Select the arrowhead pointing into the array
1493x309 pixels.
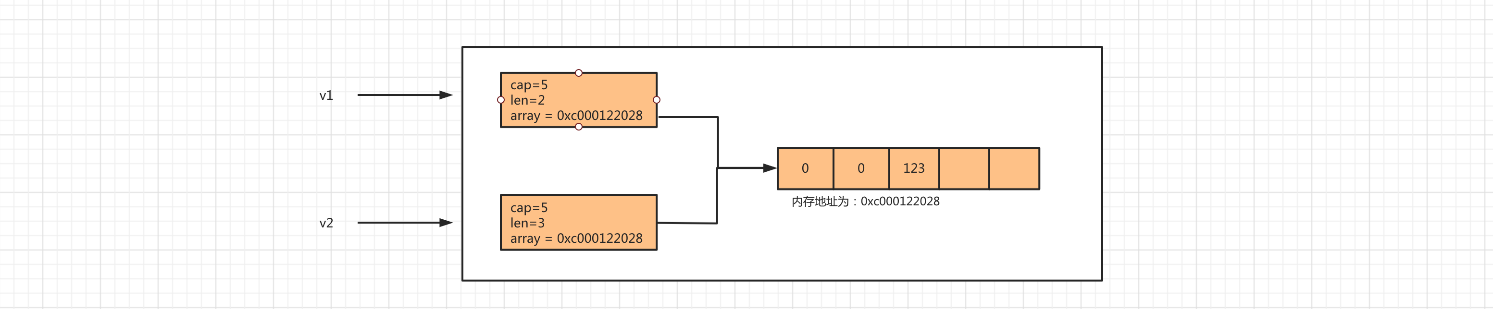click(x=770, y=168)
